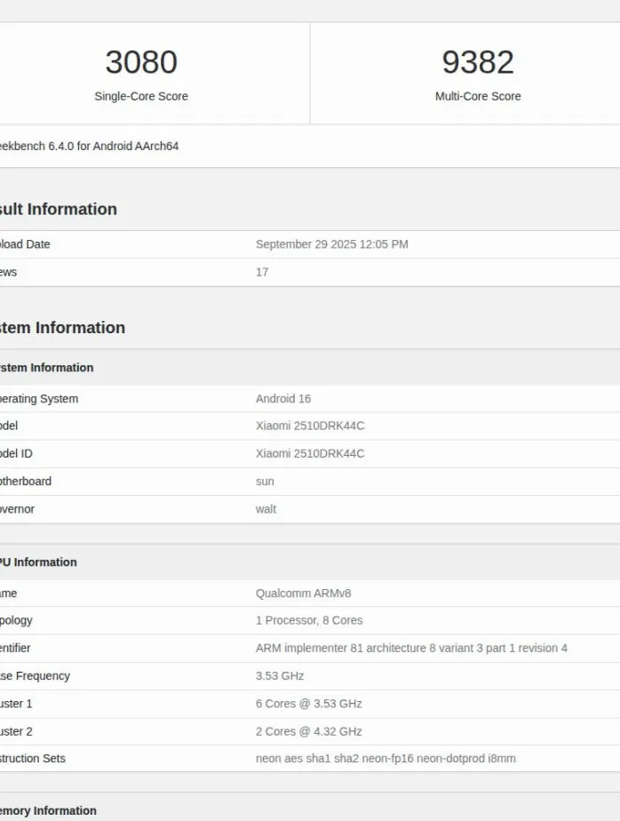Select the Cluster 2 value 2 Cores @ 4.32 GHz
This screenshot has width=620, height=821.
pos(308,731)
